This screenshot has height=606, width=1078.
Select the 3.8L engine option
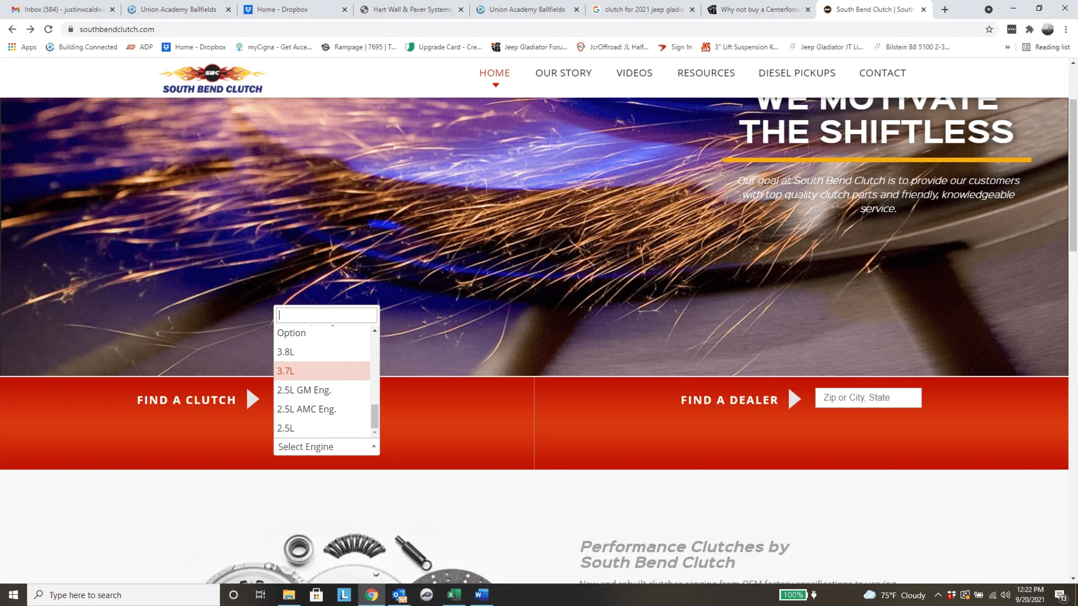[x=322, y=351]
